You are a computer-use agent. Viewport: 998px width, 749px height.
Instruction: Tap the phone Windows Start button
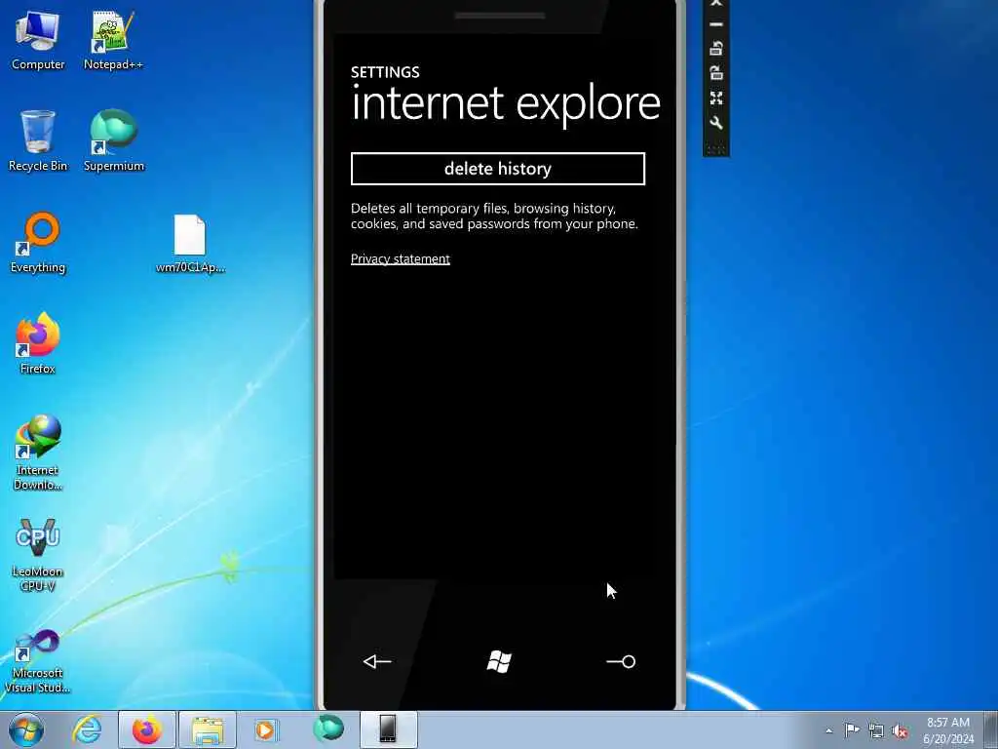click(x=499, y=662)
